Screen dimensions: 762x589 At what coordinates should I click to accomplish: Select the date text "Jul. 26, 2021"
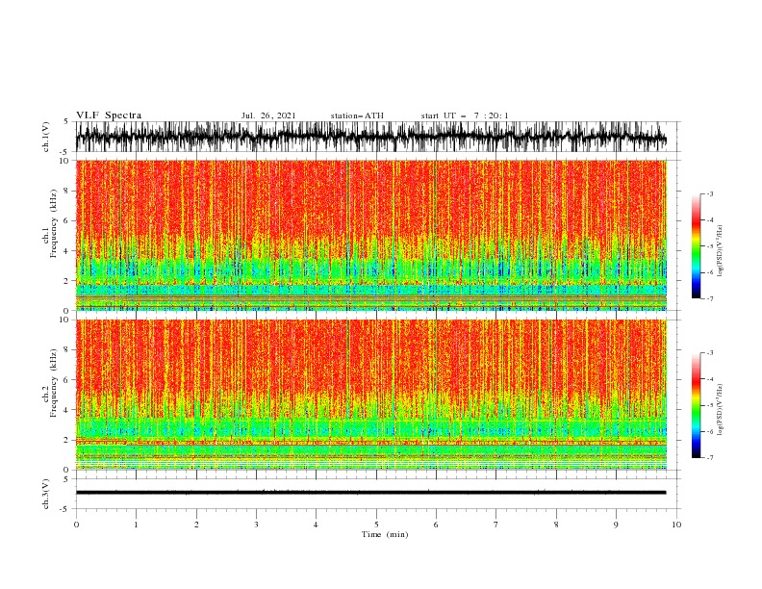tap(268, 115)
